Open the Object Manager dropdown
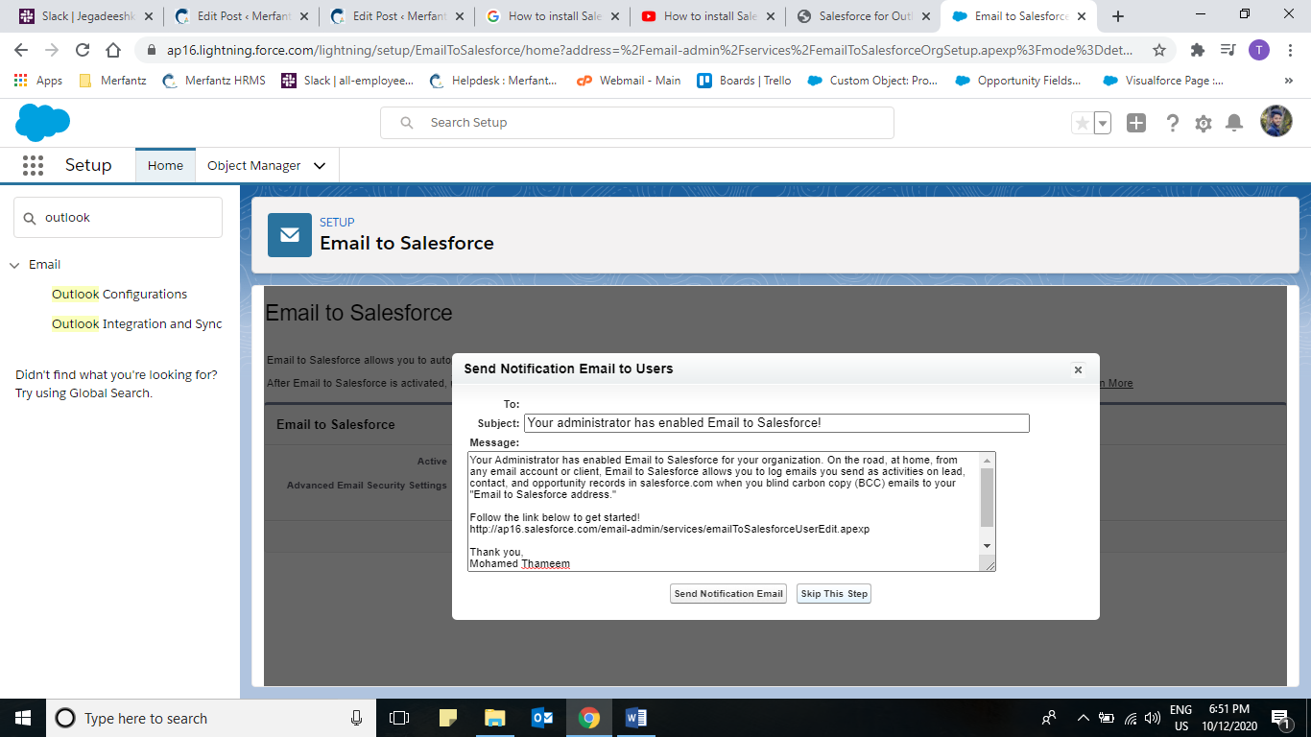1311x737 pixels. 266,165
